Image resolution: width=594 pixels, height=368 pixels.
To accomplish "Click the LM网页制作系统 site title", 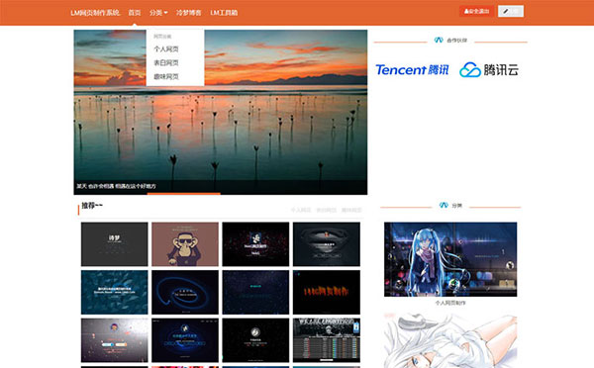I will pyautogui.click(x=95, y=13).
